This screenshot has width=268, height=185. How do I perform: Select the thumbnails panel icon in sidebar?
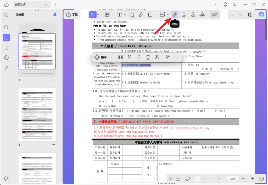pyautogui.click(x=6, y=38)
